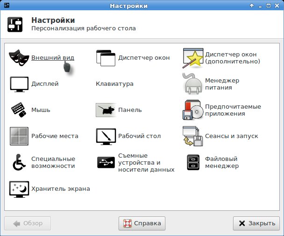284x236 pixels.
Task: Select Съемные устройства и носители данных label
Action: pyautogui.click(x=146, y=162)
